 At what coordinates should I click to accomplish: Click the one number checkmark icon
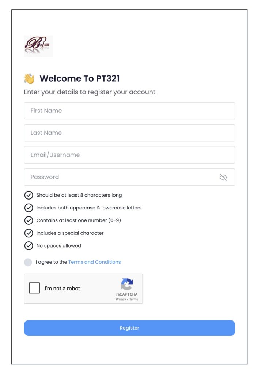pos(29,220)
